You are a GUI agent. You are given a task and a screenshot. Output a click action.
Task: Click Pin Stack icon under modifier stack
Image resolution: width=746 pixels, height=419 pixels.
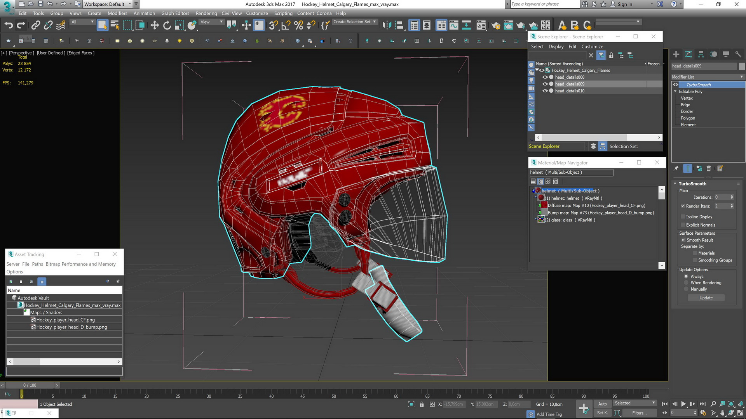tap(676, 168)
